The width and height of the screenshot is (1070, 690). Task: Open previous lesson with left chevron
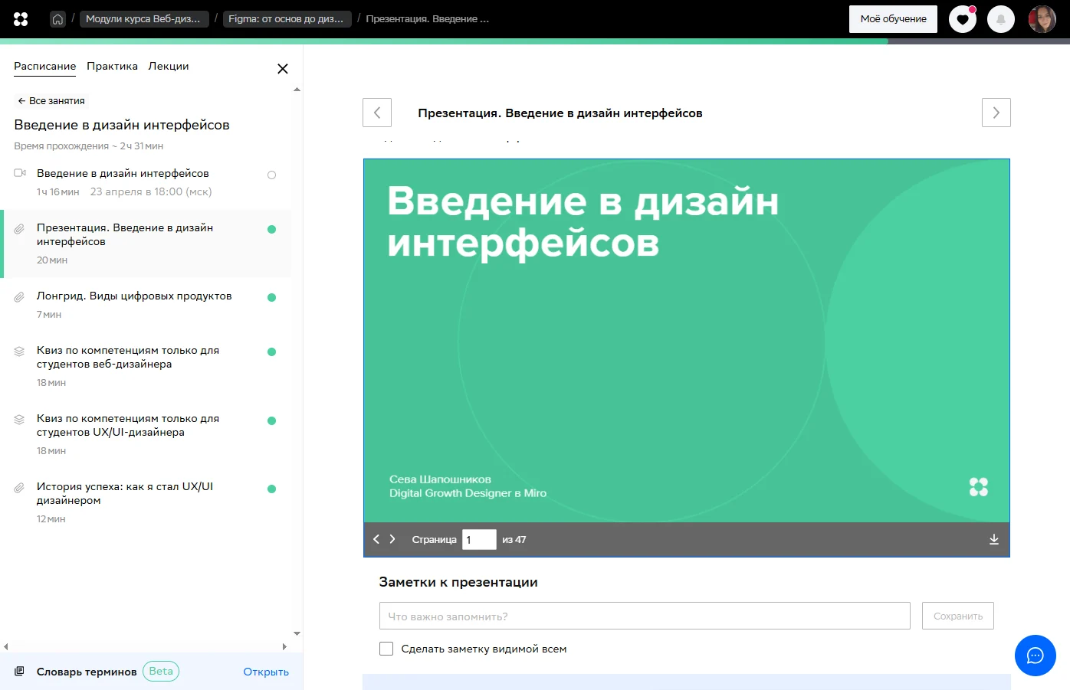(x=377, y=113)
